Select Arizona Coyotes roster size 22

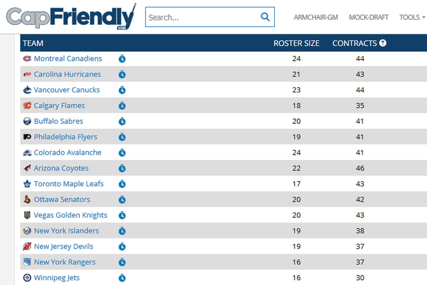pos(296,168)
